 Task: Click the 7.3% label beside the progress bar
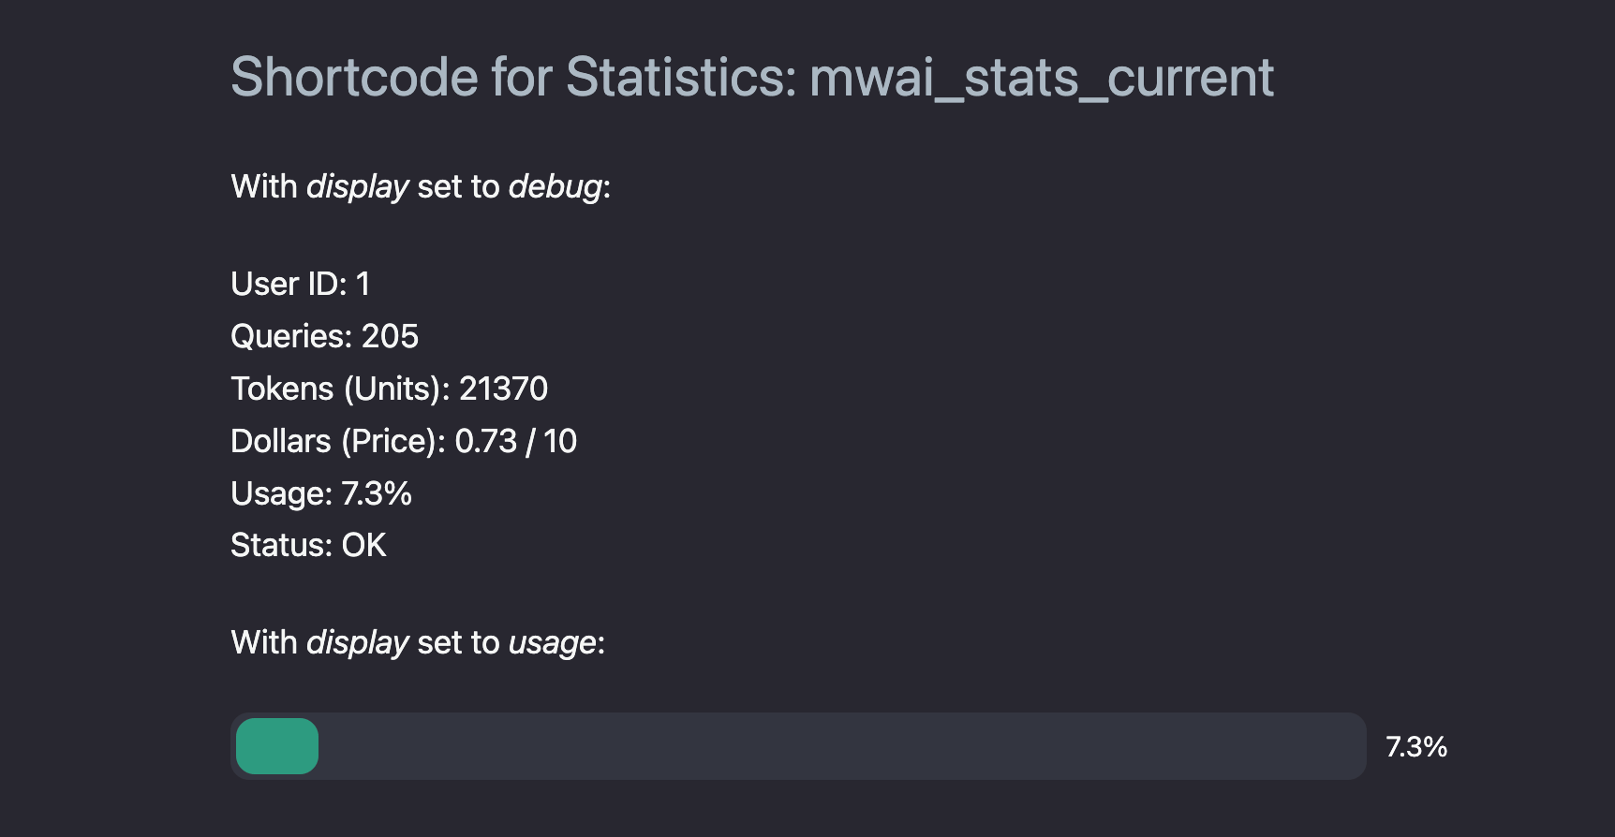tap(1416, 747)
